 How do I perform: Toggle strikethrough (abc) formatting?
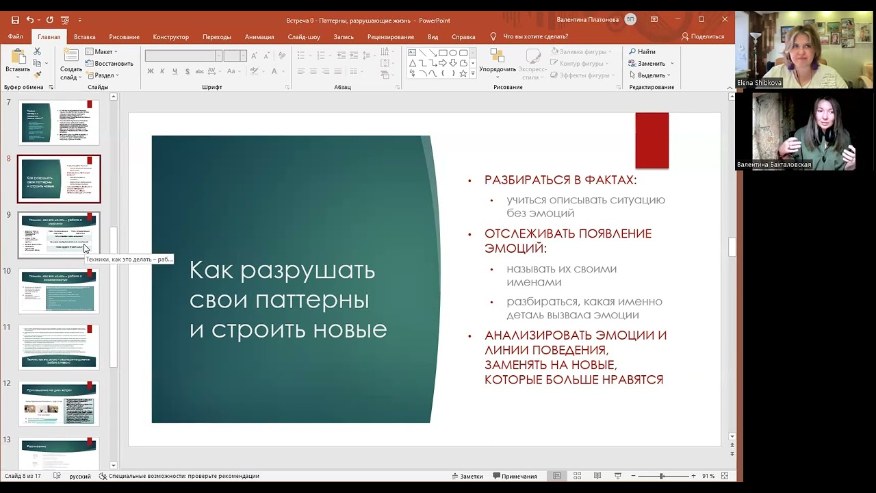coord(201,71)
